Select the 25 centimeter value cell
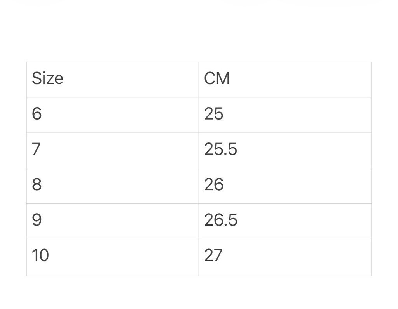The image size is (398, 309). pyautogui.click(x=285, y=115)
